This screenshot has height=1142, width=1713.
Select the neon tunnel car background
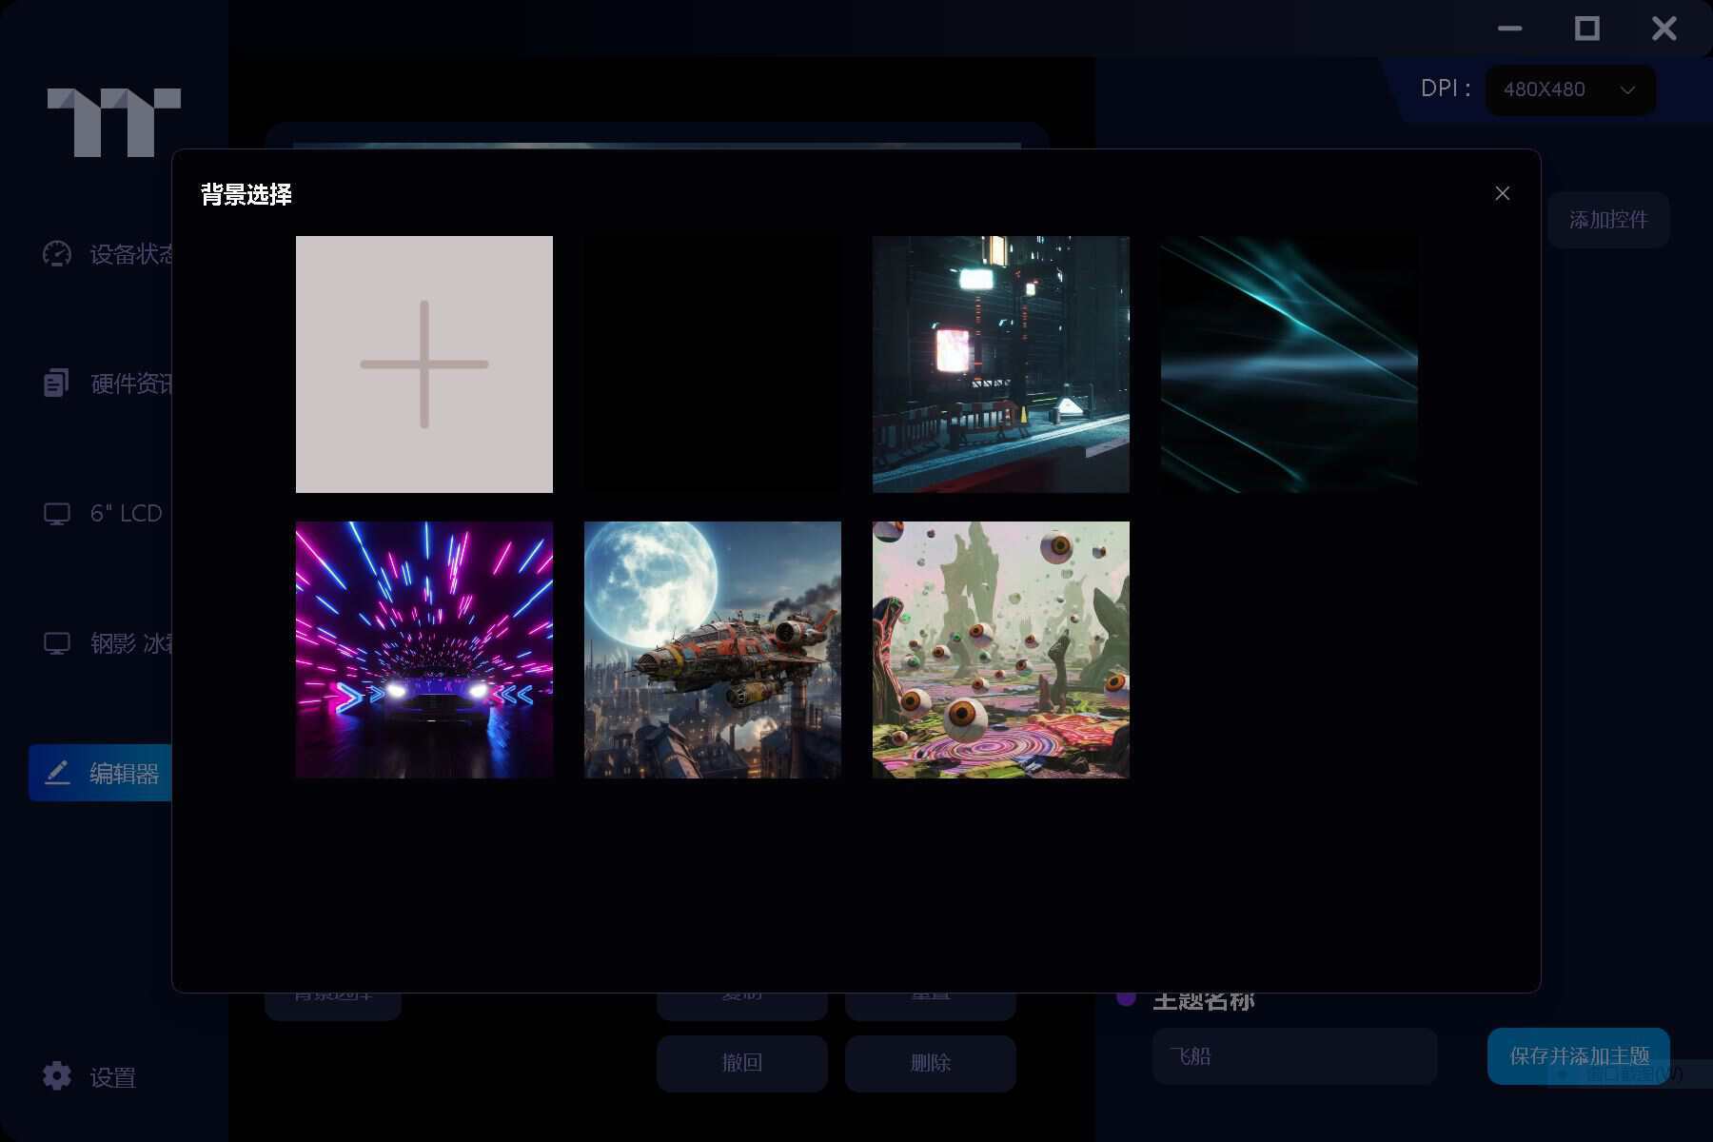coord(423,650)
